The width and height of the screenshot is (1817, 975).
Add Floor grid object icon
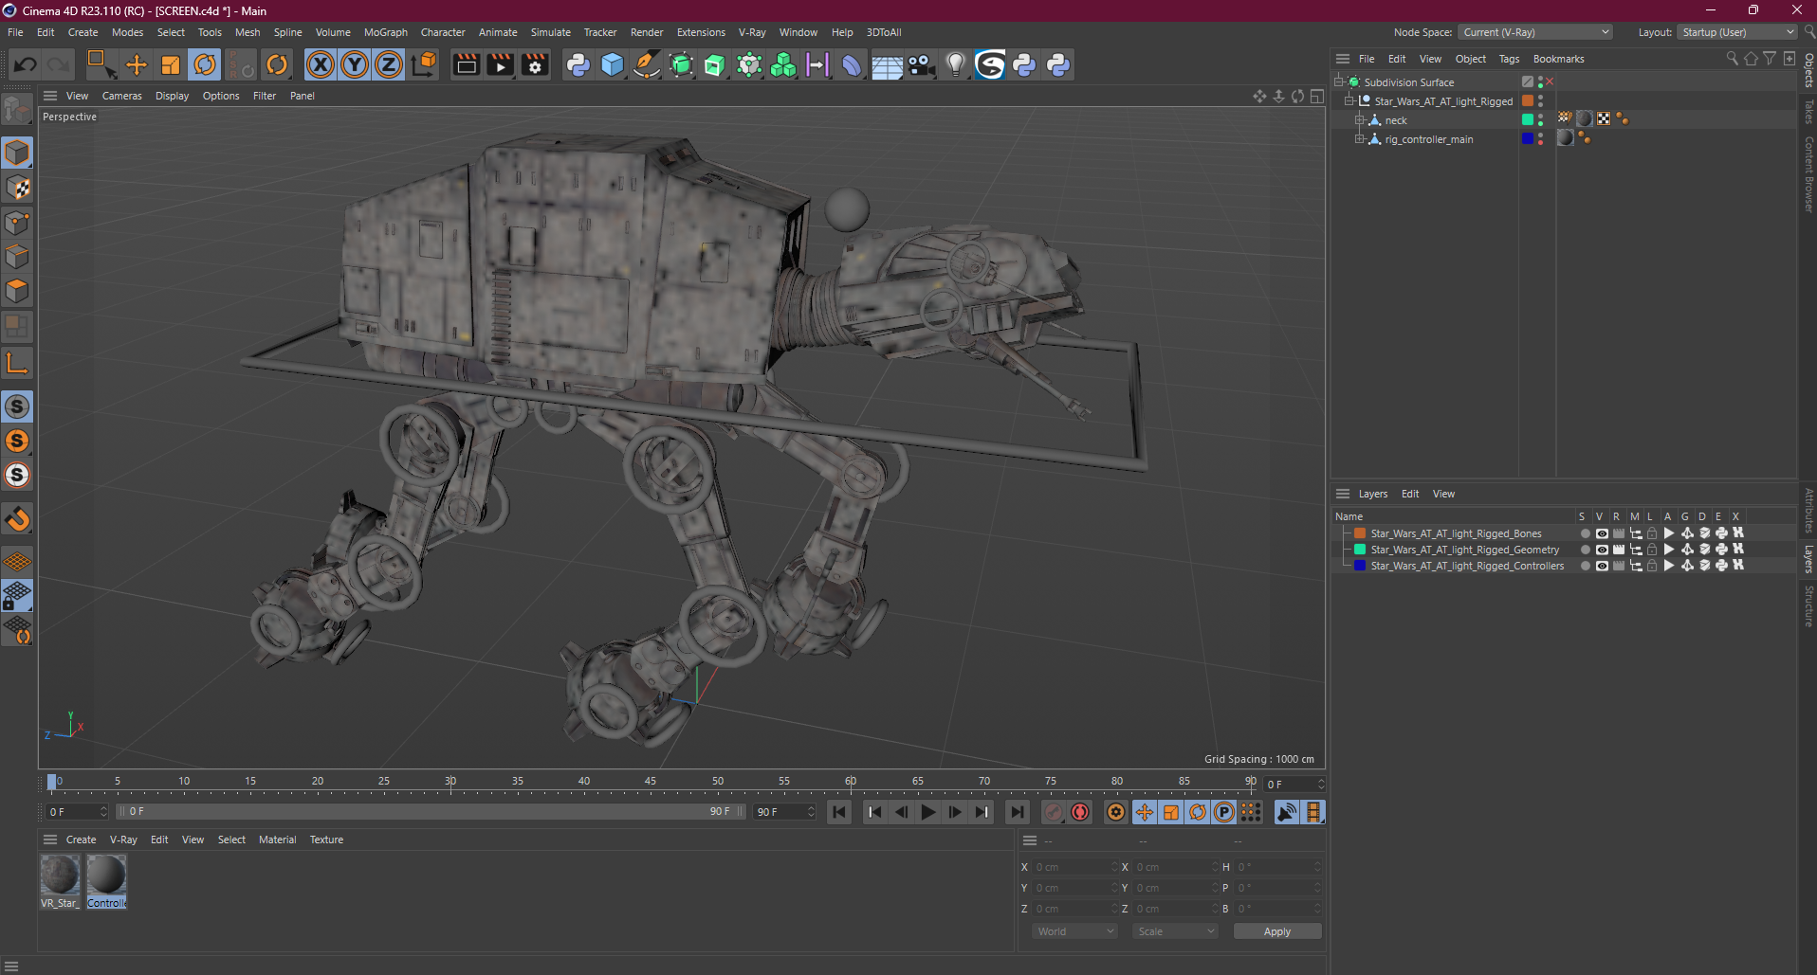tap(887, 64)
